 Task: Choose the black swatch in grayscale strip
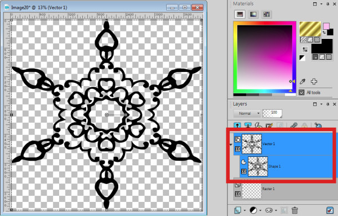pyautogui.click(x=240, y=94)
